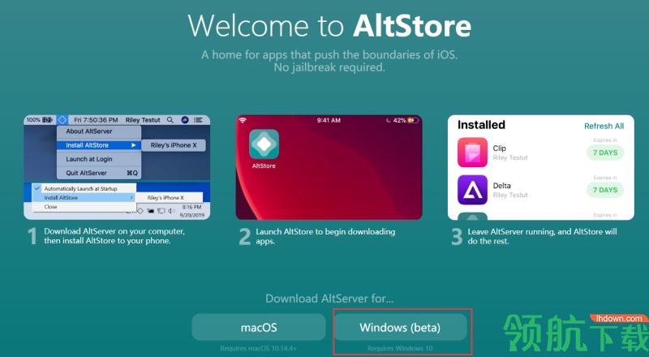The width and height of the screenshot is (649, 357).
Task: Select Close in the Windows tray menu
Action: (84, 207)
